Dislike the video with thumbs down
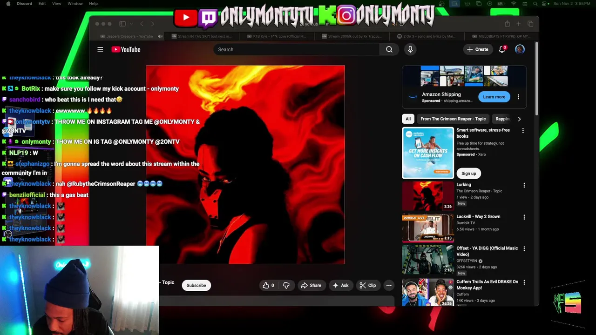 [286, 285]
